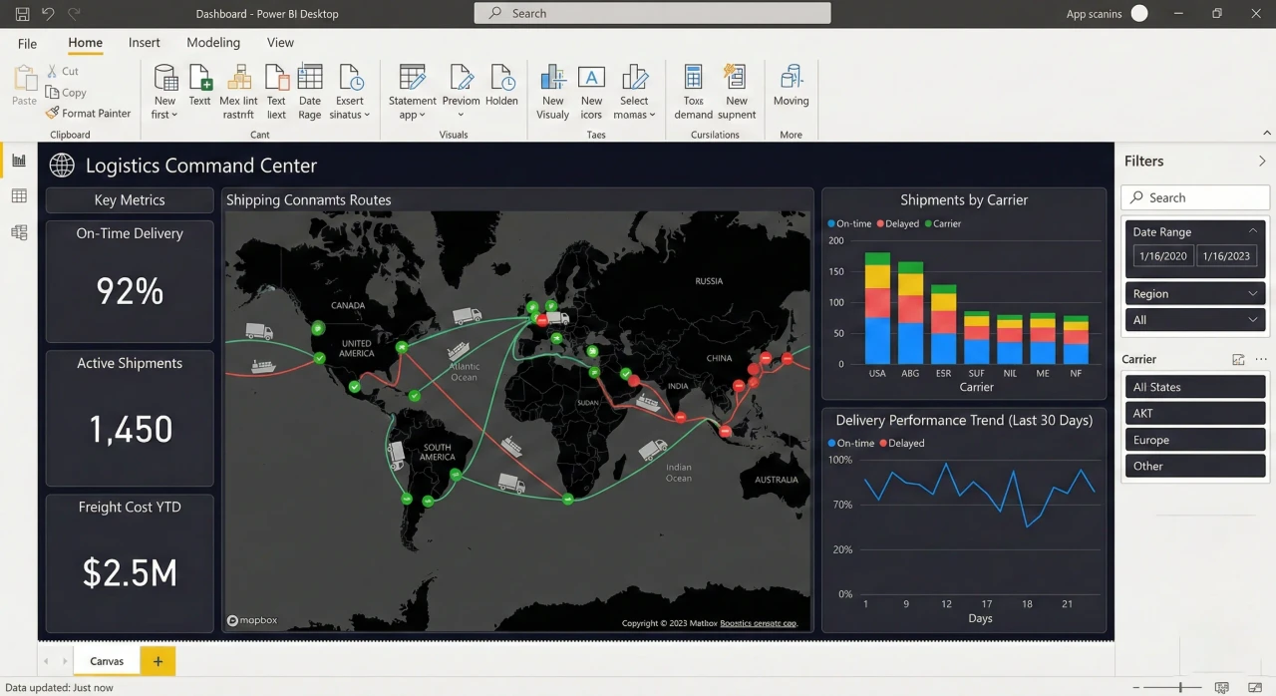Click the Undo arrow in title bar
The height and width of the screenshot is (696, 1276).
pyautogui.click(x=48, y=14)
